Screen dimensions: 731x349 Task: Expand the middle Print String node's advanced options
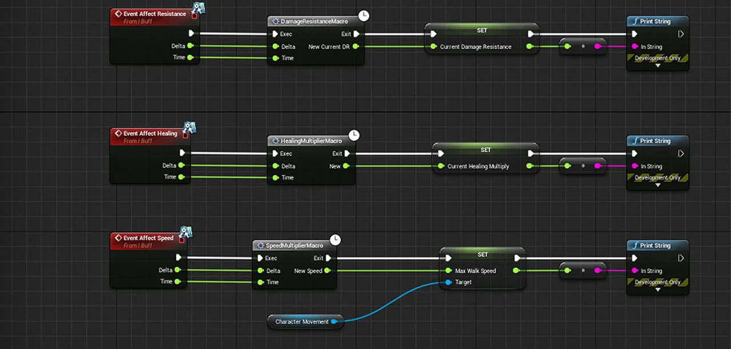pyautogui.click(x=658, y=185)
